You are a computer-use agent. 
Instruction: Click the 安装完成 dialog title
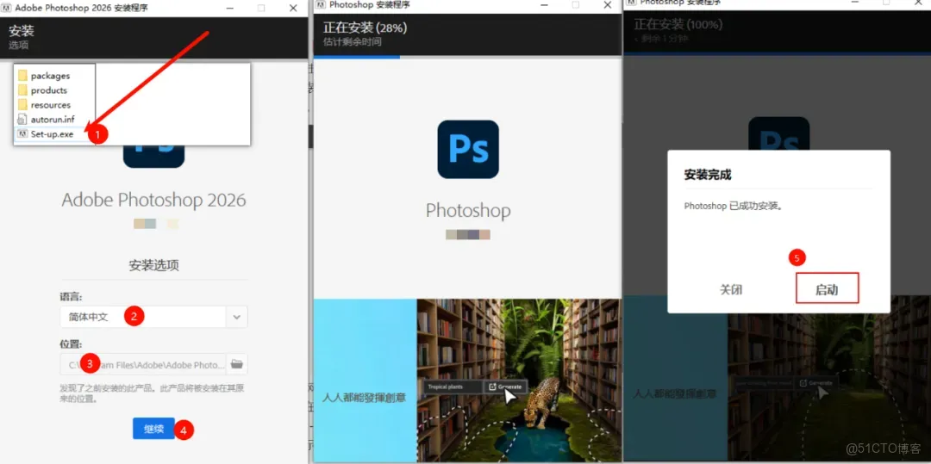click(708, 175)
